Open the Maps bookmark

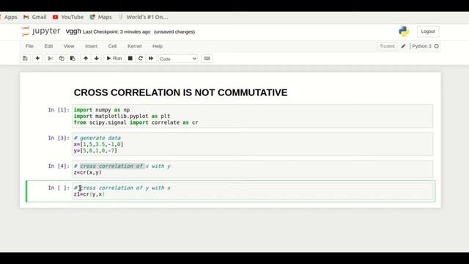coord(101,17)
